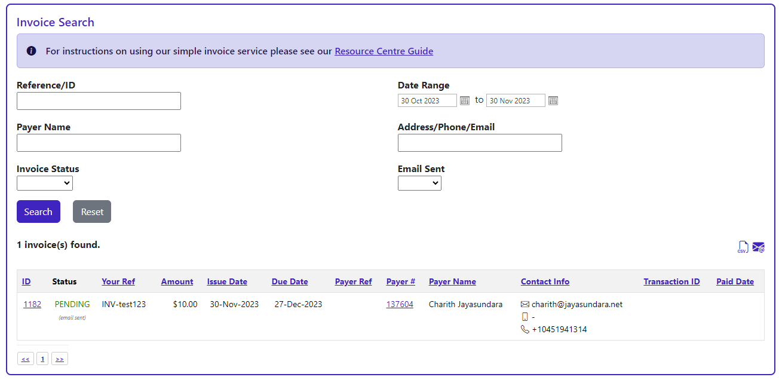
Task: Click the Reset button
Action: 92,212
